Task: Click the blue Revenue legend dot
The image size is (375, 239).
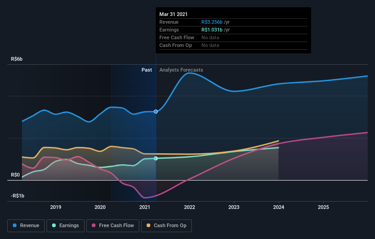Action: coord(15,225)
